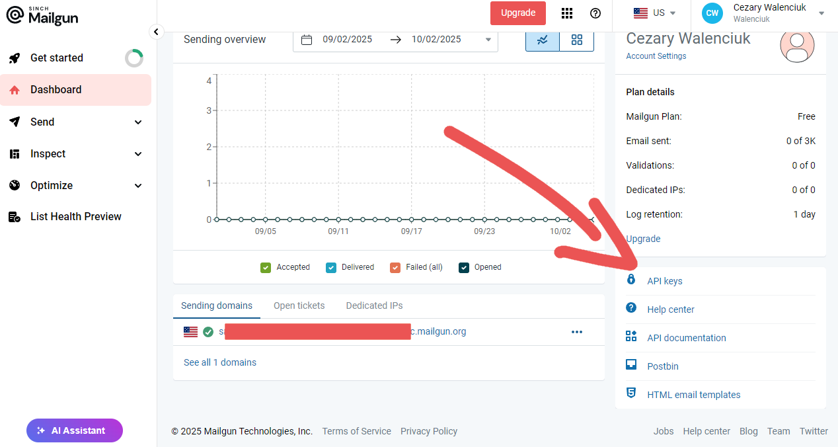Open List Health Preview in sidebar
The height and width of the screenshot is (447, 838).
(x=75, y=217)
